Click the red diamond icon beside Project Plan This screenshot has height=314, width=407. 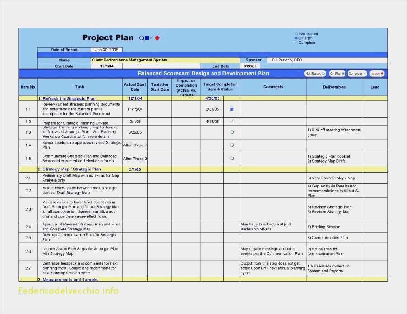pyautogui.click(x=157, y=38)
